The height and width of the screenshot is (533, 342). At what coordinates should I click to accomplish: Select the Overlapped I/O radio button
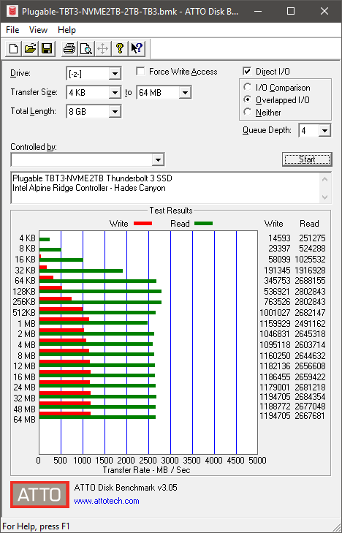tap(247, 100)
